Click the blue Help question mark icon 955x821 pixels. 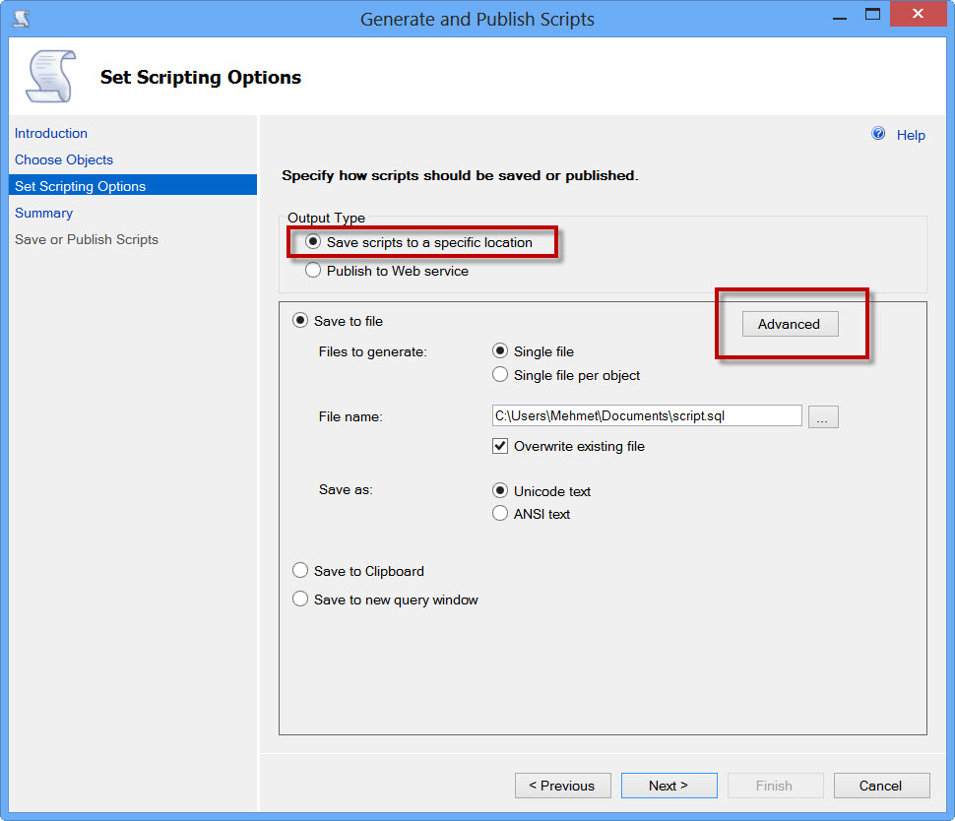[x=878, y=134]
